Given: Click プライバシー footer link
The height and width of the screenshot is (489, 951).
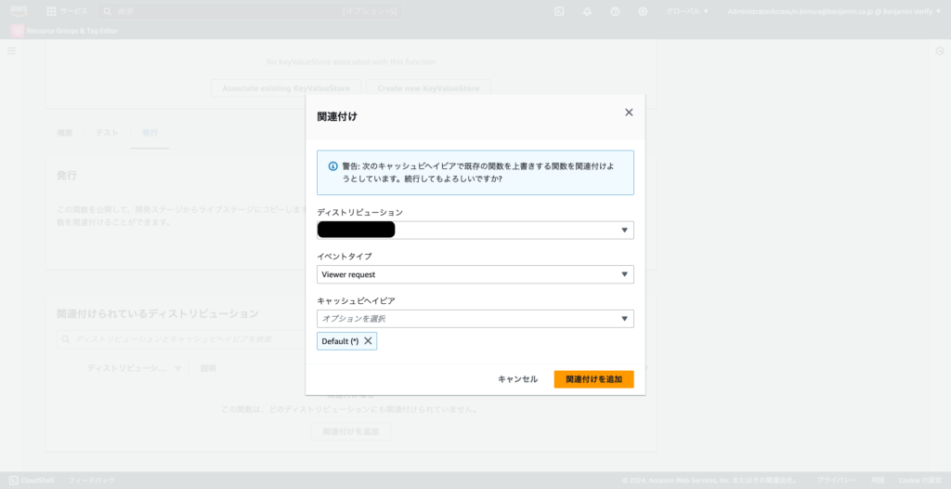Looking at the screenshot, I should click(837, 480).
